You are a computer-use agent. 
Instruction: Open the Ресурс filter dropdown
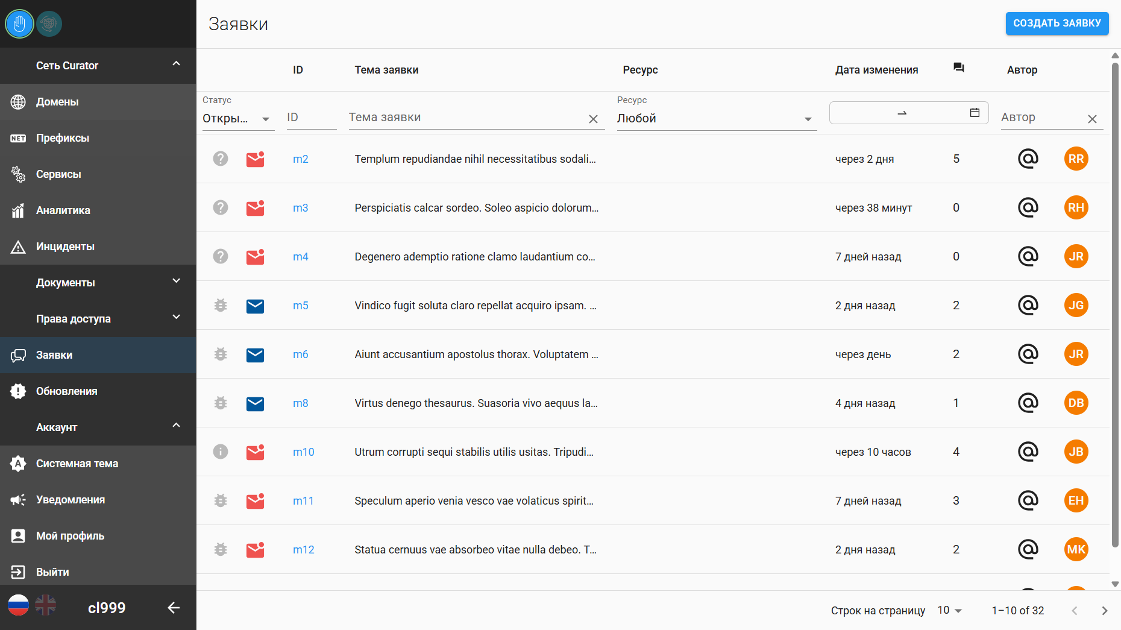coord(715,119)
